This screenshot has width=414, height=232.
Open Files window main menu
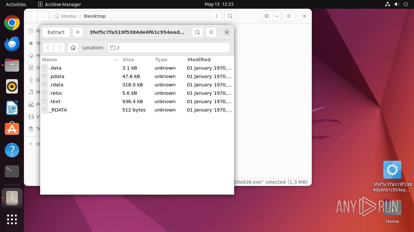(289, 16)
